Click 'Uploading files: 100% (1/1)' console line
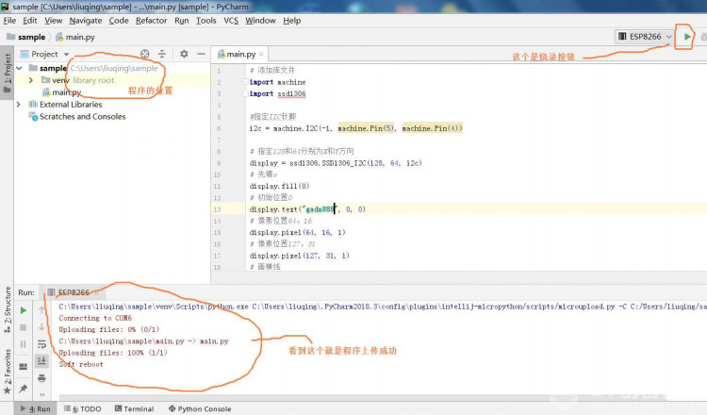Viewport: 707px width, 415px height. click(113, 353)
